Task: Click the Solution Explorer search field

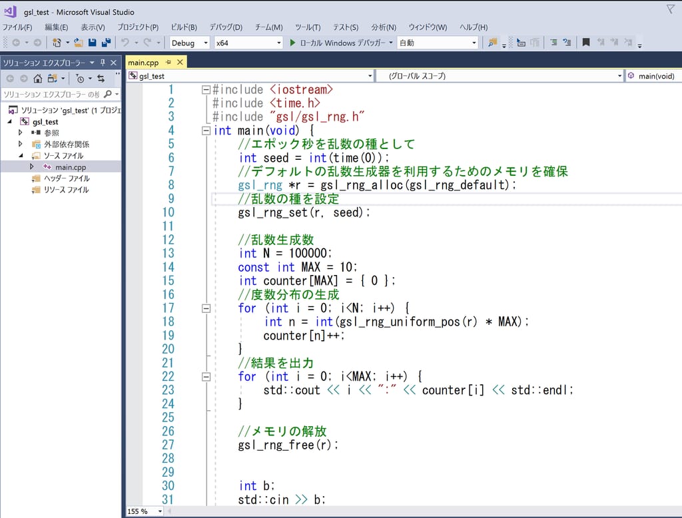Action: (52, 94)
